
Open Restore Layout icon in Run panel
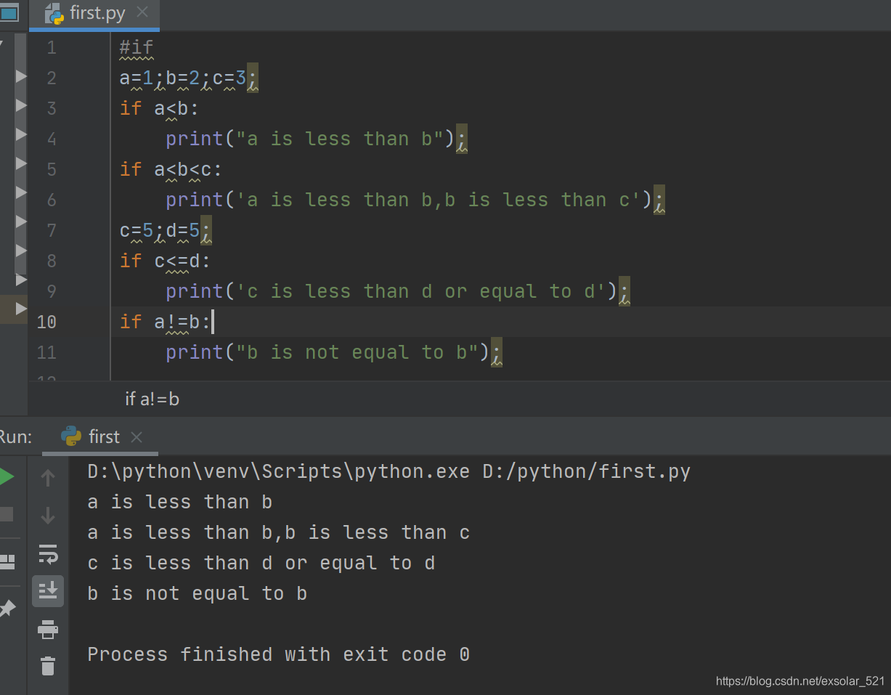tap(7, 561)
